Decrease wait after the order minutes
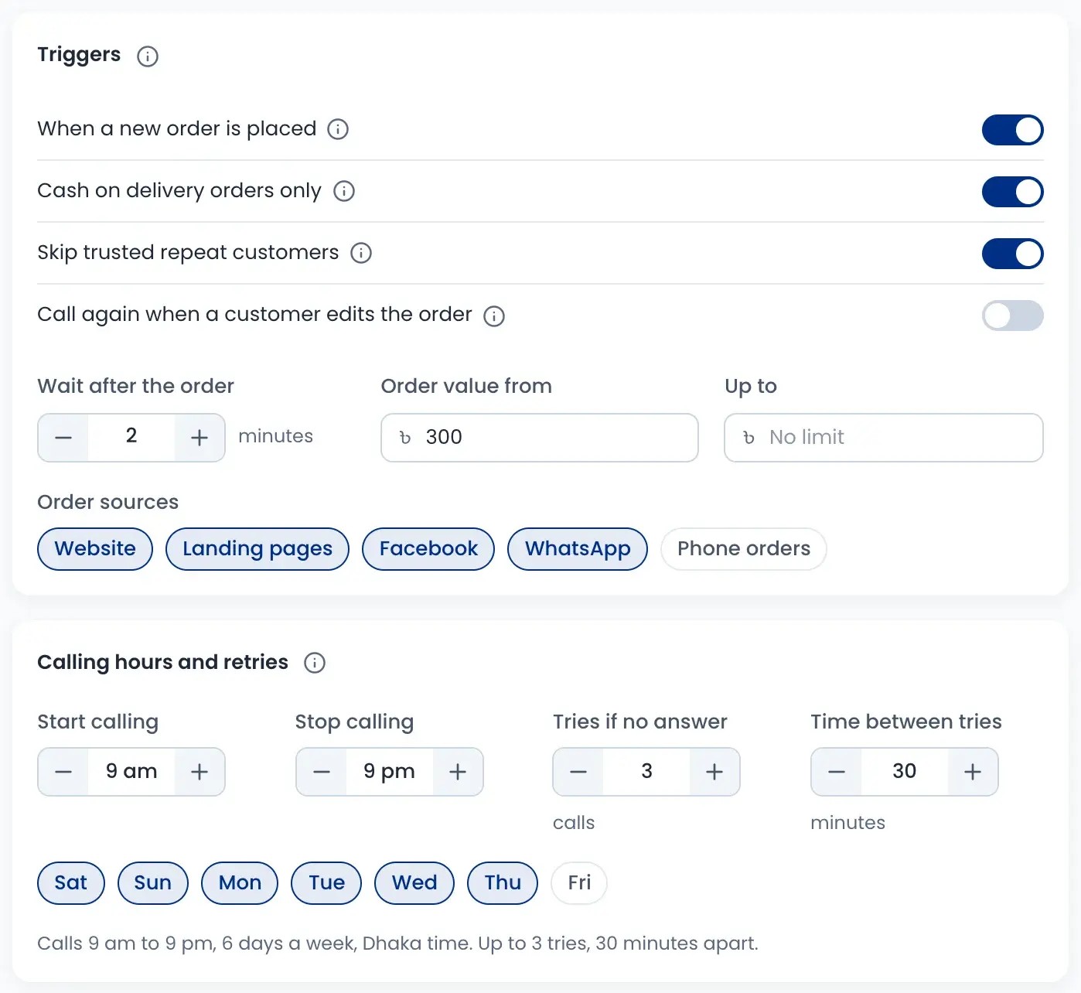 pos(63,438)
